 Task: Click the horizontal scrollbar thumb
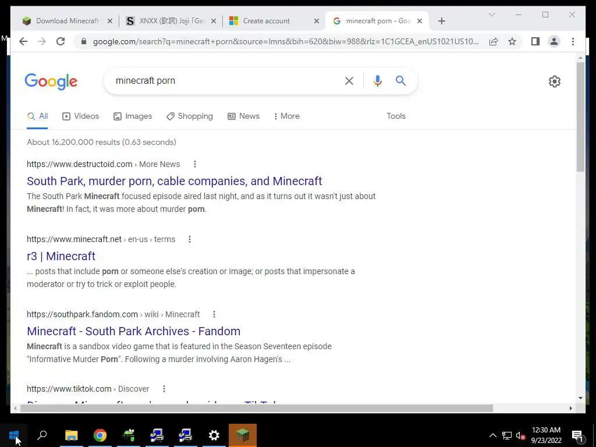click(x=257, y=408)
